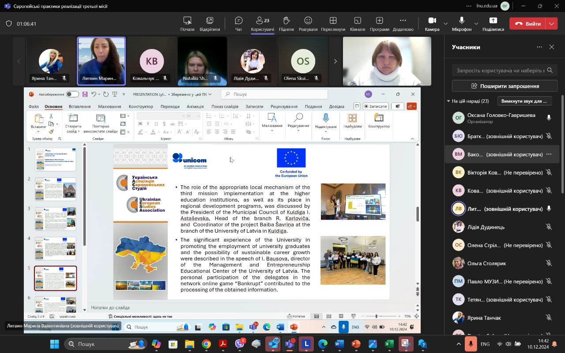Image resolution: width=565 pixels, height=353 pixels.
Task: Click the Поділитися share screen icon
Action: click(x=493, y=21)
